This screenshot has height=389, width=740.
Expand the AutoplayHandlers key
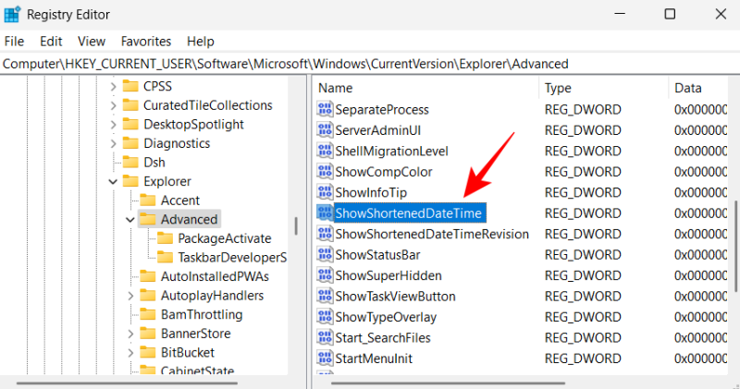click(x=129, y=296)
